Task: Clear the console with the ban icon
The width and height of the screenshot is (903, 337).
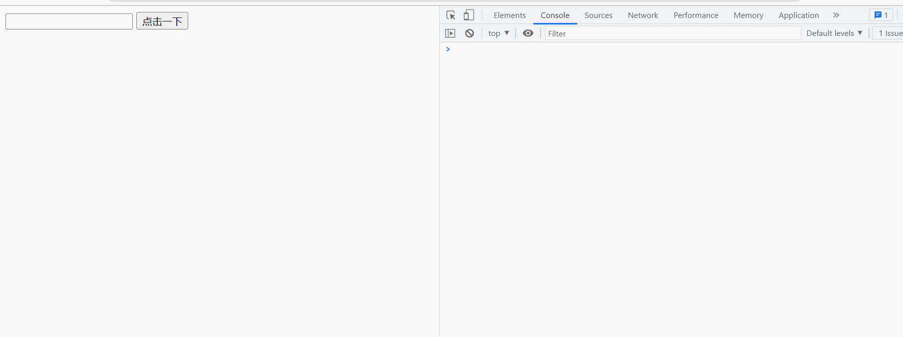Action: coord(470,33)
